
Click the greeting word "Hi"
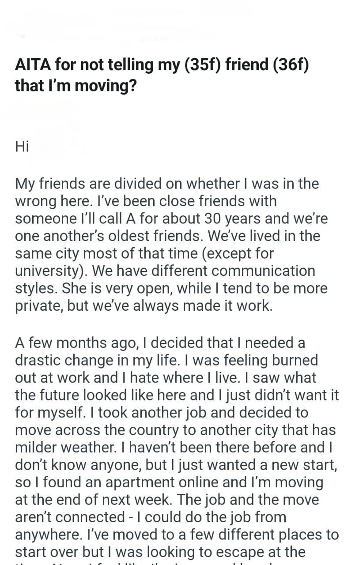[x=22, y=146]
